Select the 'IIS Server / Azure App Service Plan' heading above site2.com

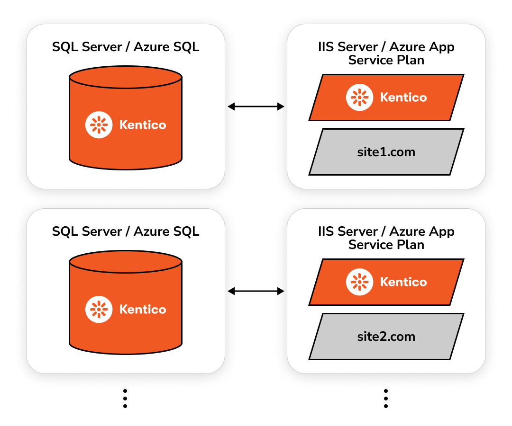(386, 238)
